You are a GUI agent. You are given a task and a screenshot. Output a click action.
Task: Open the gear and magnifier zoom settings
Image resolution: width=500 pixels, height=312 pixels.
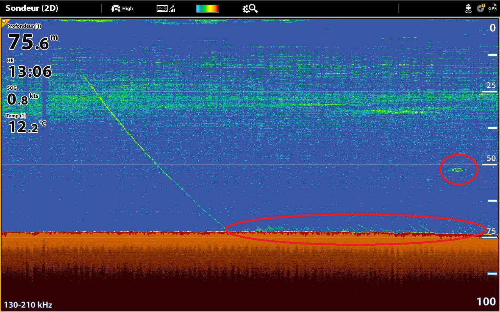pyautogui.click(x=250, y=9)
